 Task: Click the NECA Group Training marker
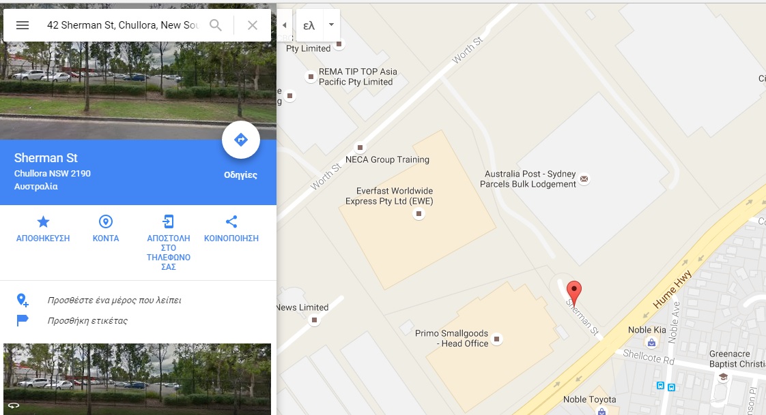coord(360,147)
